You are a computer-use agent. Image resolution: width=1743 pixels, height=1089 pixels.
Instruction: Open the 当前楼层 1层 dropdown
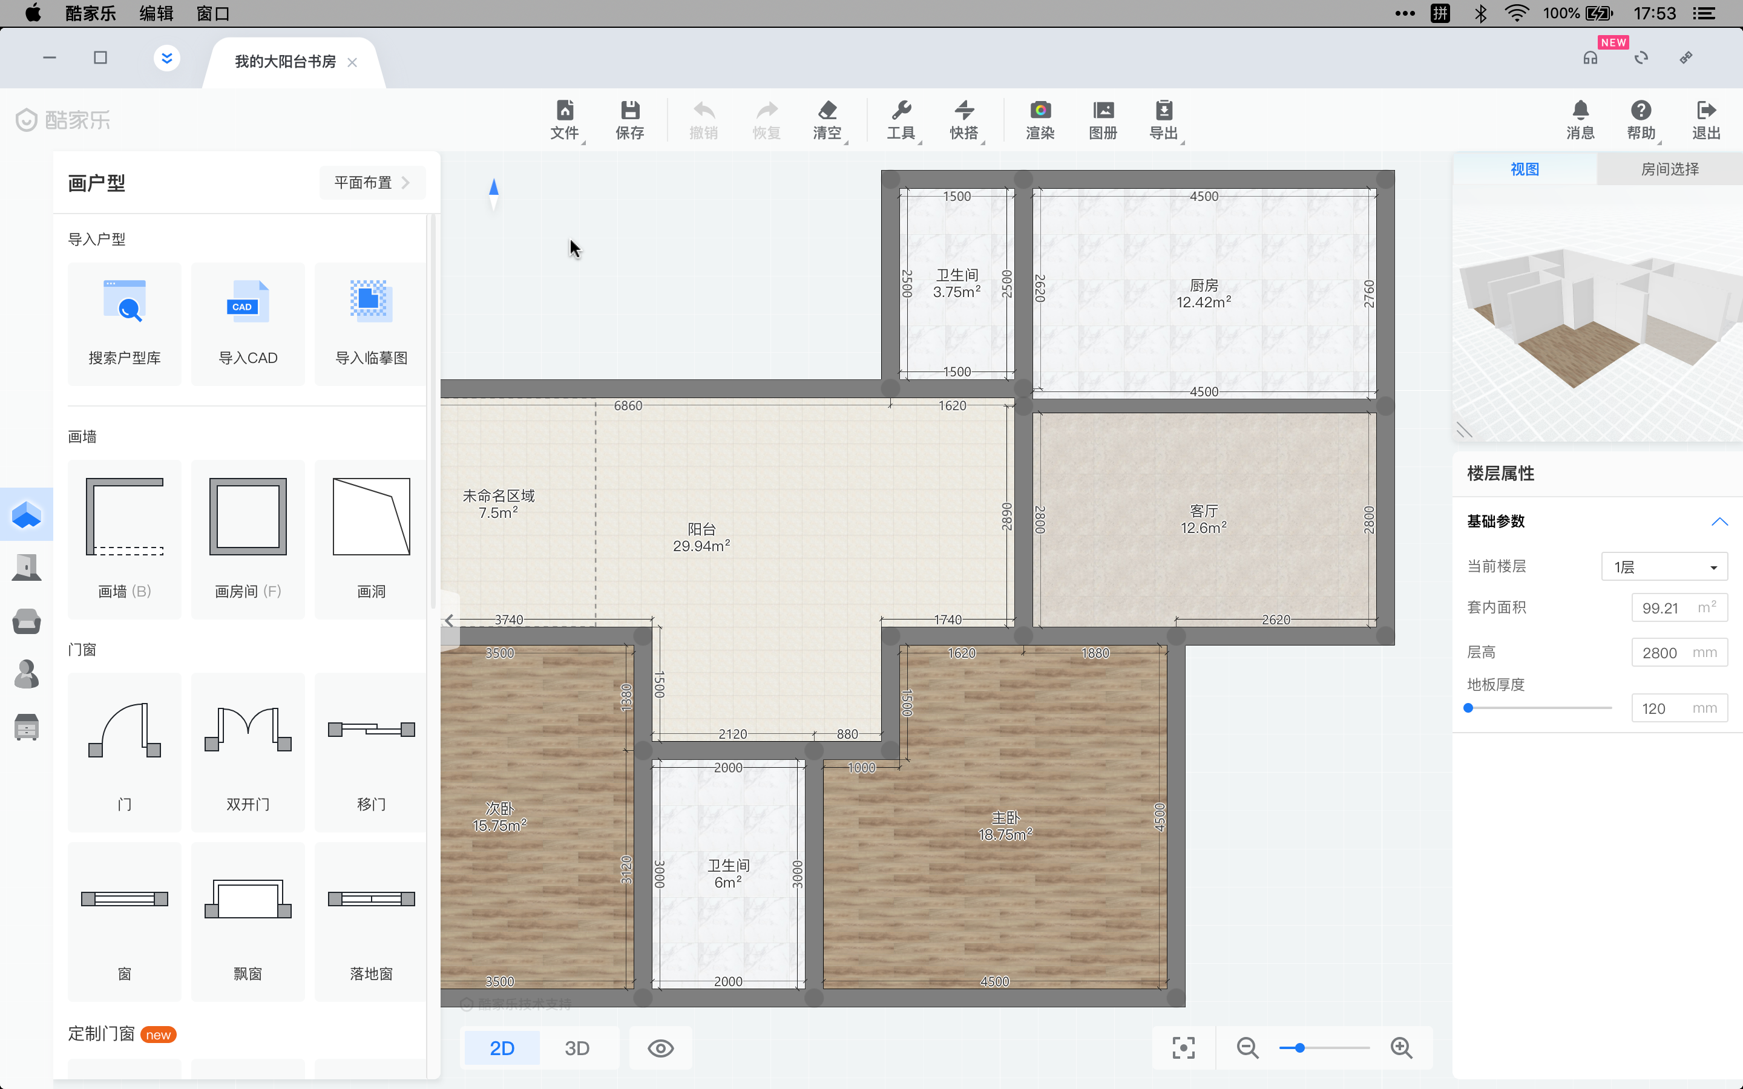pos(1664,567)
